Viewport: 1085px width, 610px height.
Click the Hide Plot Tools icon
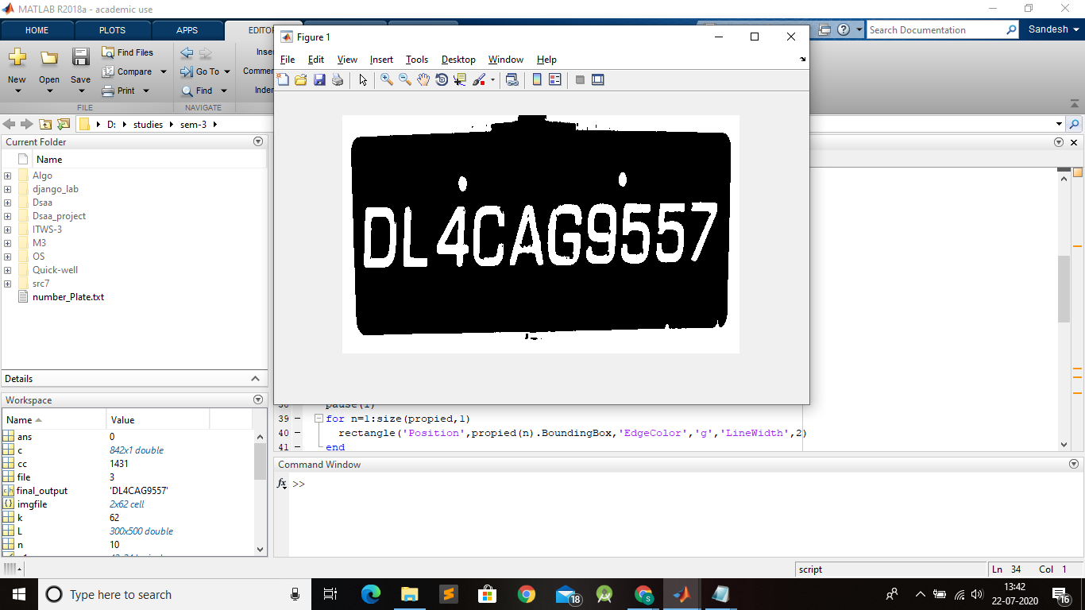click(580, 79)
